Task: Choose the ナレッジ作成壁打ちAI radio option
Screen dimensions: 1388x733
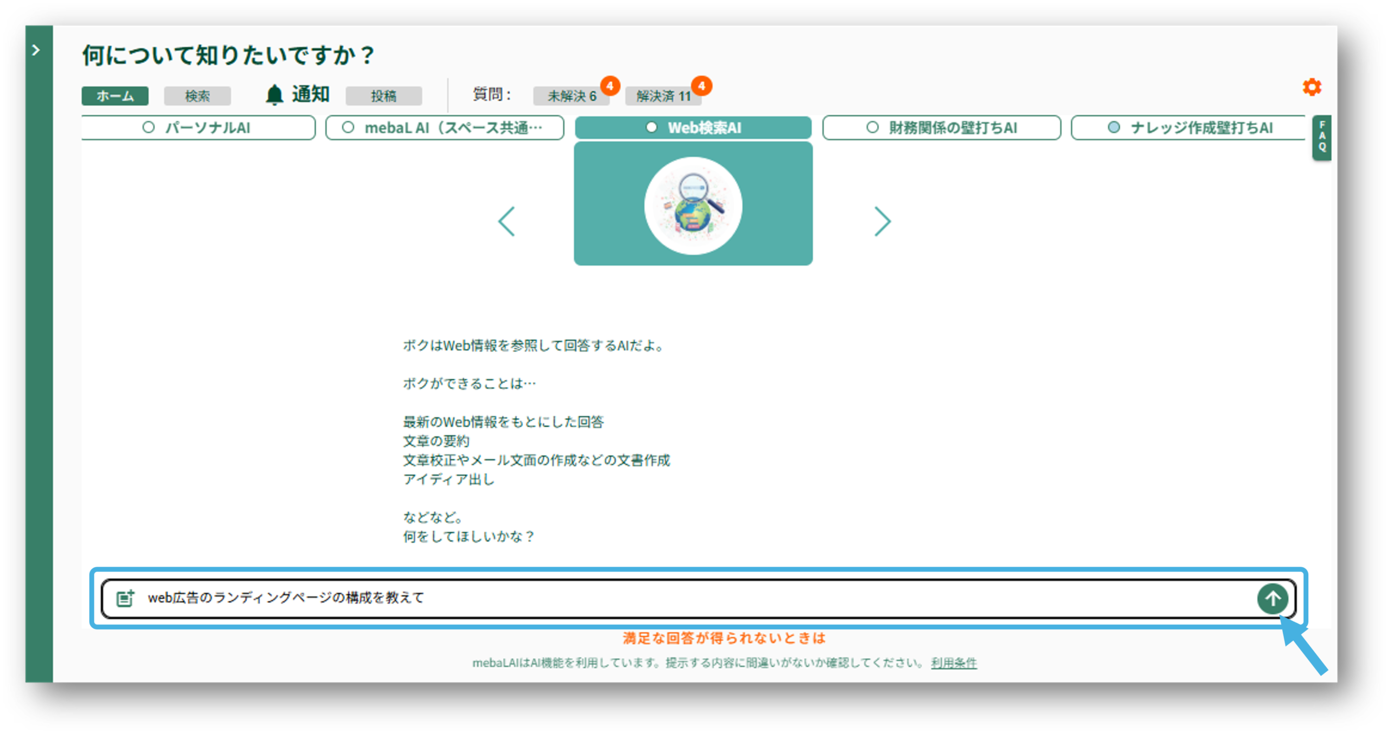Action: click(1114, 127)
